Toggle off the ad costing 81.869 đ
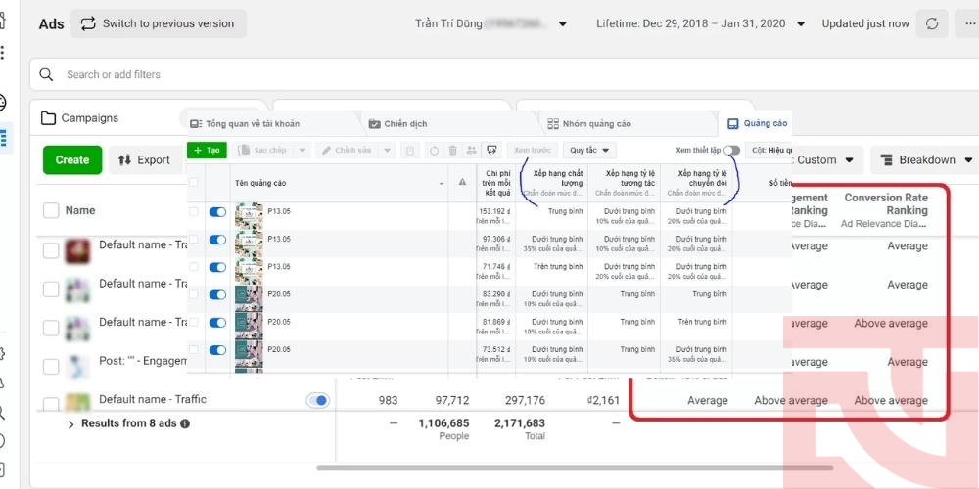 (217, 323)
